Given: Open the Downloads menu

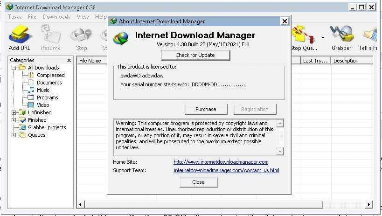Looking at the screenshot, I should click(x=56, y=17).
